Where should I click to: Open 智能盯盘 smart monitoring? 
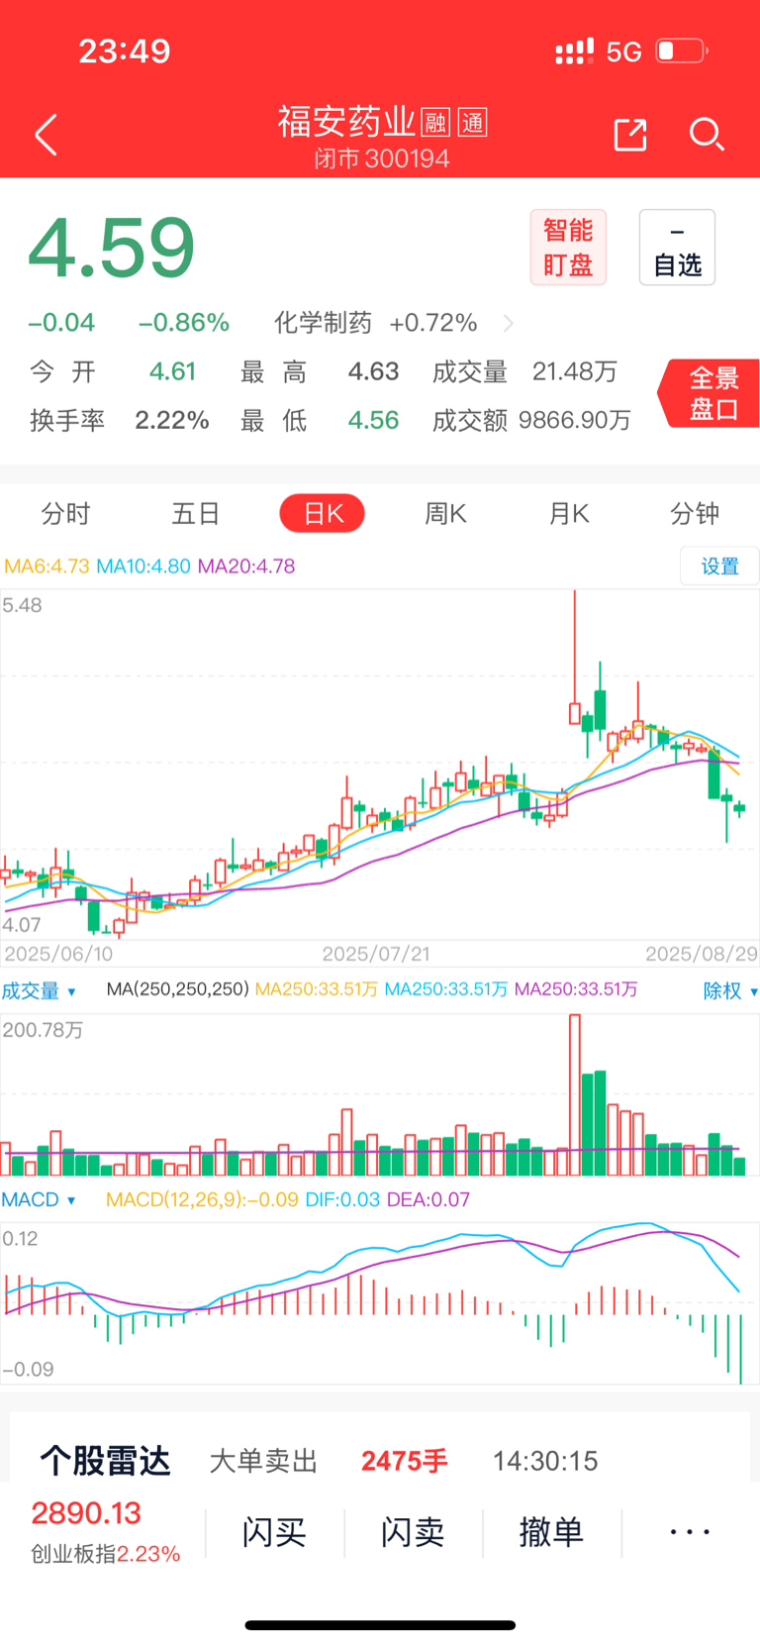pyautogui.click(x=568, y=248)
